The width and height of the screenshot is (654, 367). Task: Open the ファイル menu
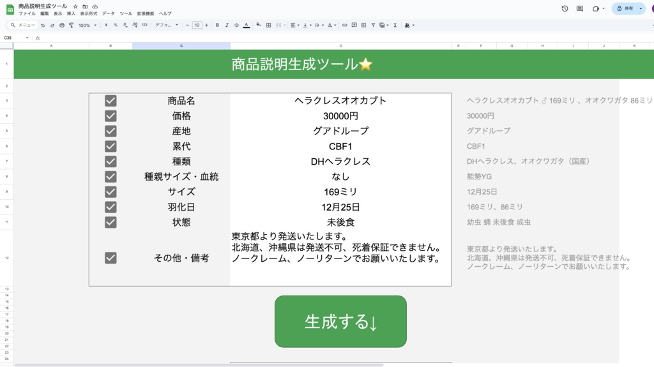point(27,13)
